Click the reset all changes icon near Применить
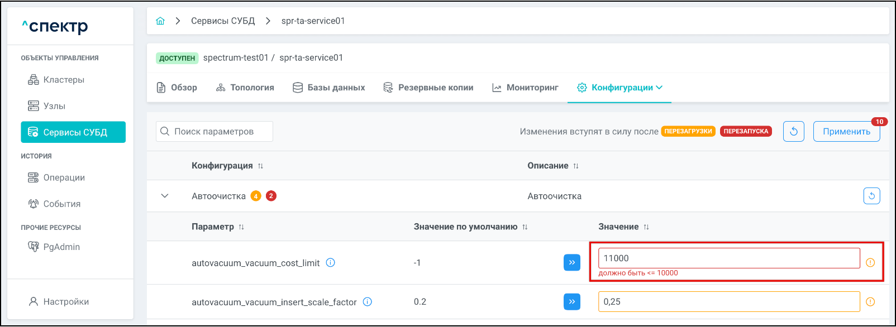Image resolution: width=896 pixels, height=327 pixels. click(x=793, y=132)
